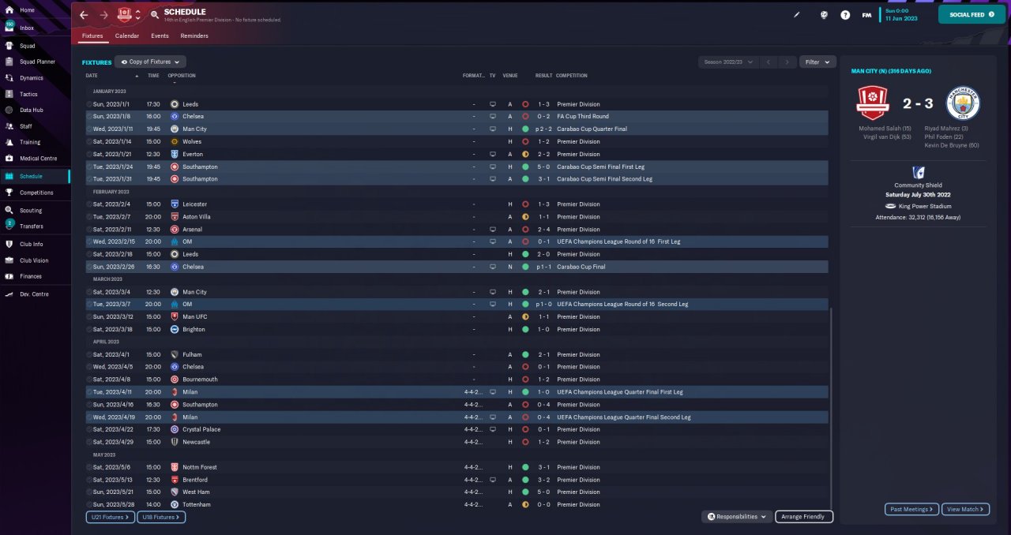Toggle the circle on Fulham 2023/4/1 row
The image size is (1011, 535).
coord(89,354)
